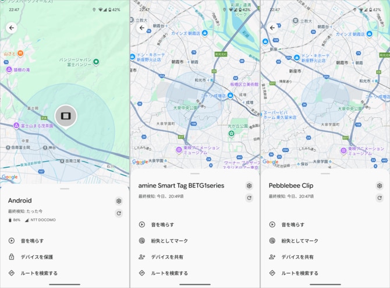Open settings gear for amine Smart Tag BETG1series

click(x=249, y=186)
